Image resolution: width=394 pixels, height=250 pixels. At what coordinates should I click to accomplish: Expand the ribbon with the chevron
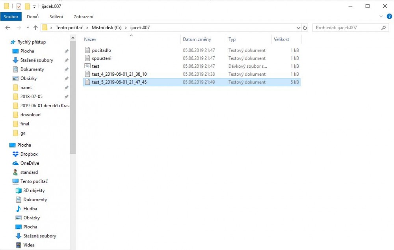click(x=381, y=17)
